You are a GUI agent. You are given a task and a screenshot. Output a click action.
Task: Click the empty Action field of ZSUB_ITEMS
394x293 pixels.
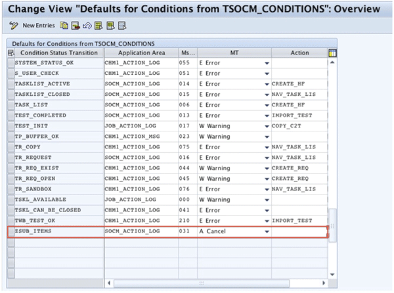[299, 231]
